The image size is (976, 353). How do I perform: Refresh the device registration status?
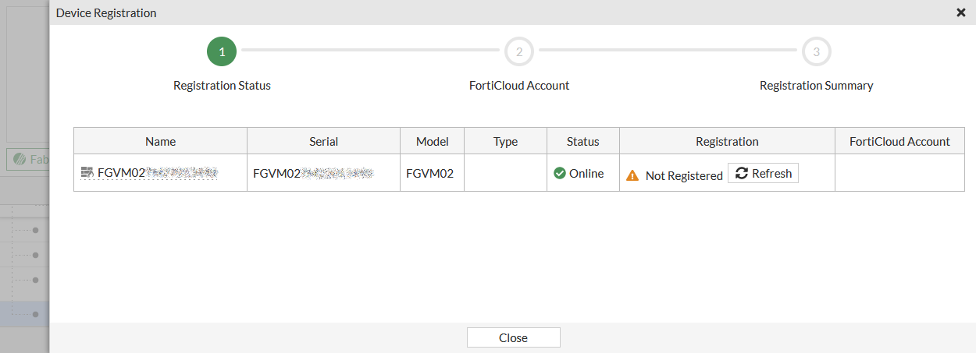(x=763, y=174)
